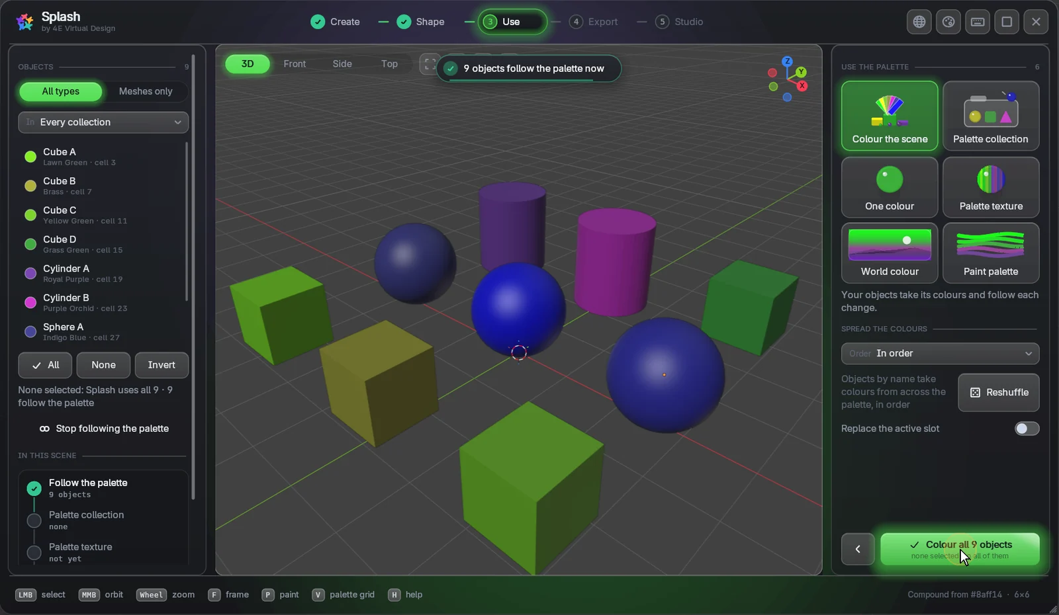Click the fullscreen frame icon in viewport toolbar
Image resolution: width=1059 pixels, height=615 pixels.
(x=430, y=64)
